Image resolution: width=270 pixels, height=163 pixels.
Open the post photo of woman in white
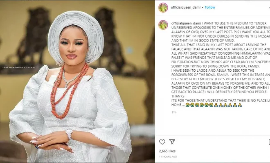[x=77, y=81]
